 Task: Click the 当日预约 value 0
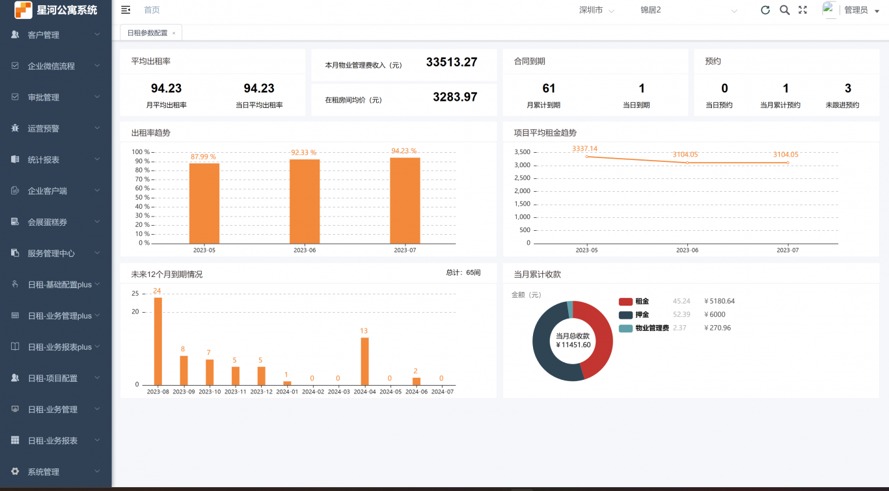pyautogui.click(x=724, y=88)
